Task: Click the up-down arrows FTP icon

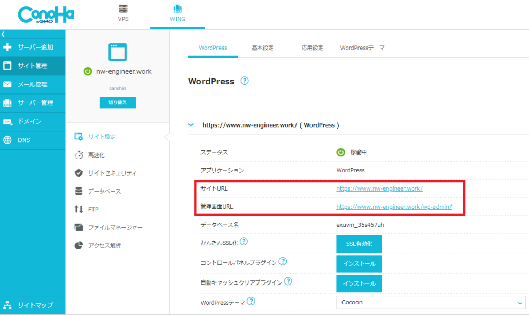Action: point(79,209)
